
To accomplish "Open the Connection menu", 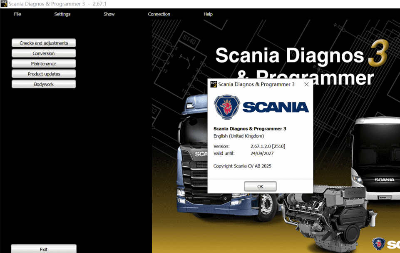I will click(159, 14).
